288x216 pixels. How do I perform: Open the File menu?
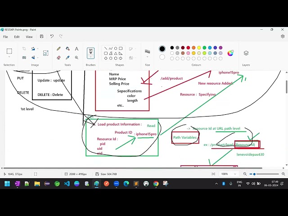pyautogui.click(x=5, y=37)
